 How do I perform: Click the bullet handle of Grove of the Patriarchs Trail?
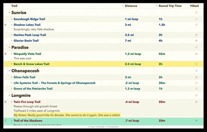12,89
